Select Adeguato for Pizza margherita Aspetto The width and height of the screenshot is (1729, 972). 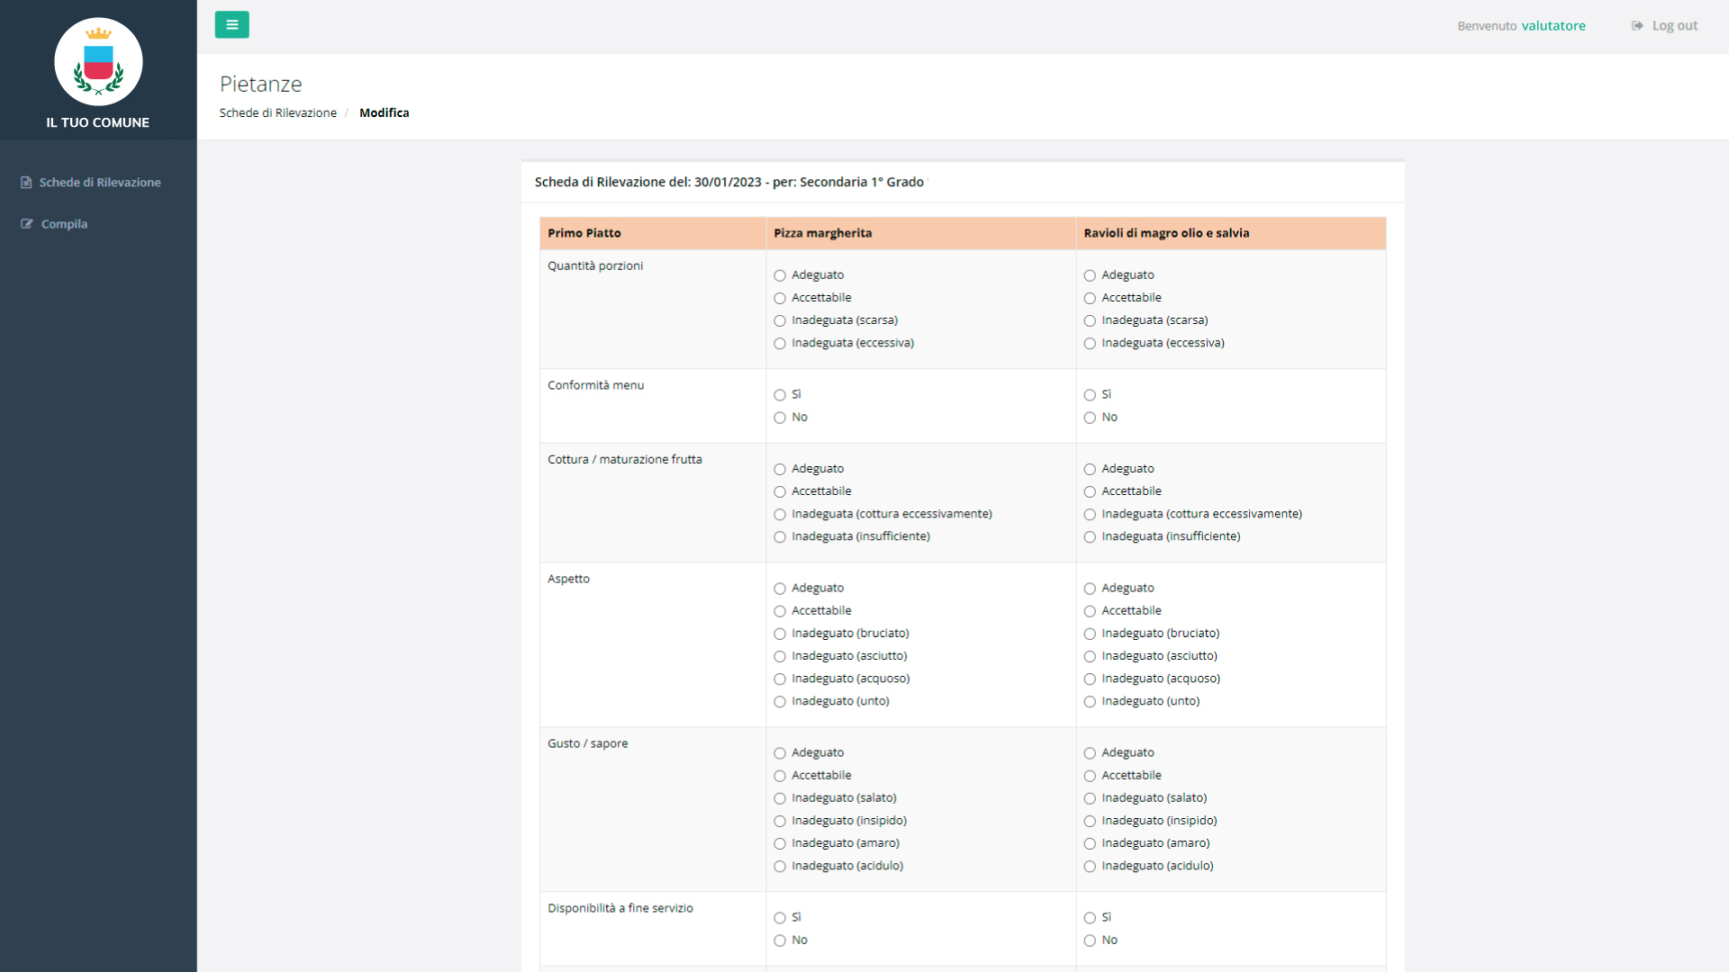(780, 589)
